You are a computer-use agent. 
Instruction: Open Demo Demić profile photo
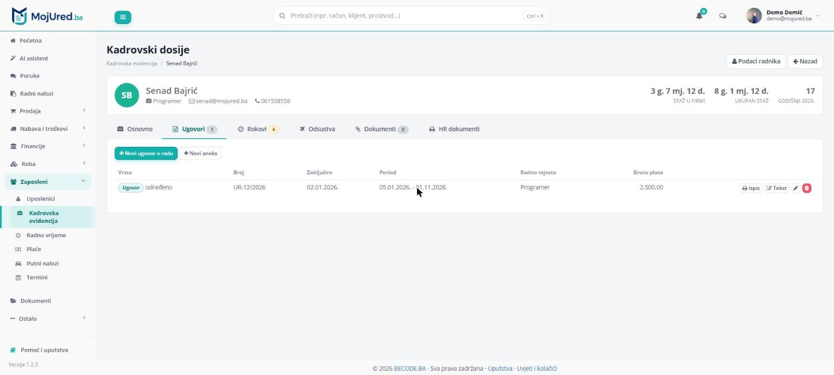[x=754, y=16]
